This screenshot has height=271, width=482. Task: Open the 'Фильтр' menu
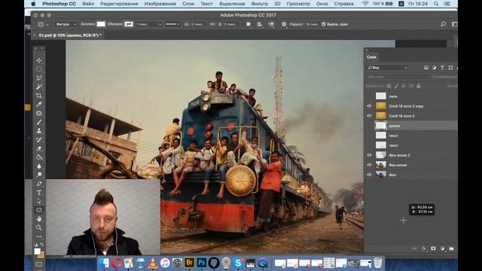pos(259,4)
